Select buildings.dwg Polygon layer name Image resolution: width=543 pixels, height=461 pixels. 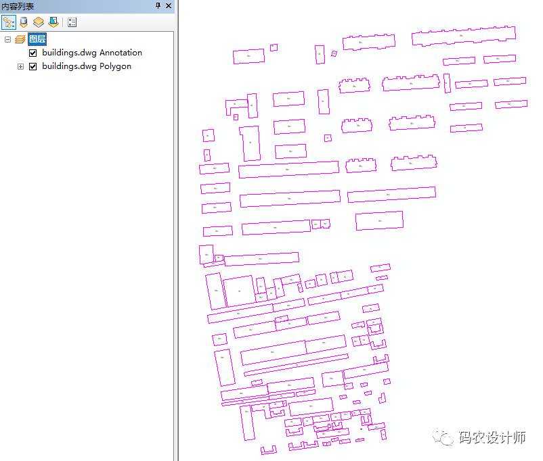click(86, 66)
